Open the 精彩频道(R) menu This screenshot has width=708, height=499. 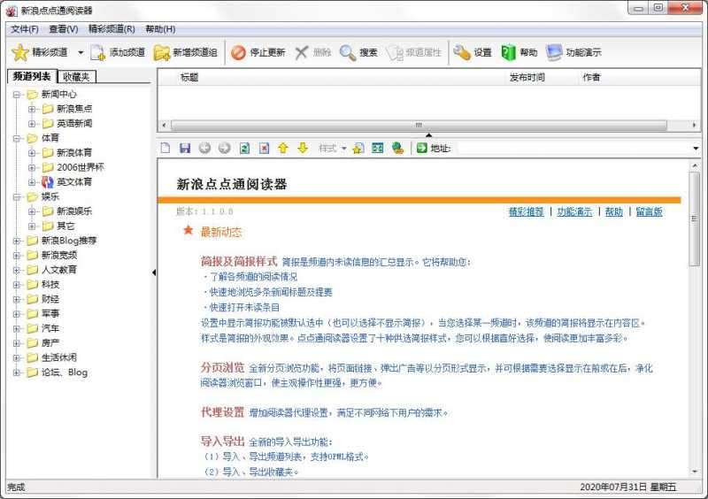coord(112,29)
